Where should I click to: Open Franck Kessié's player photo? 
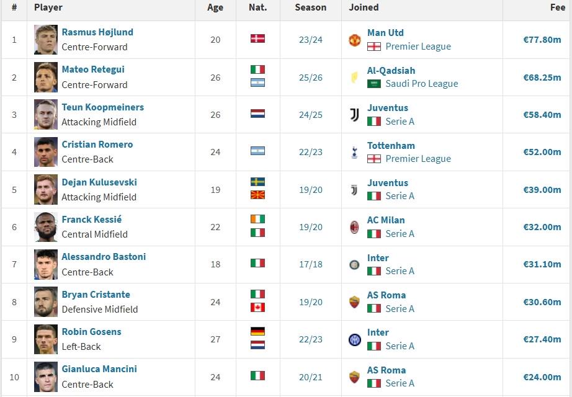pos(46,227)
